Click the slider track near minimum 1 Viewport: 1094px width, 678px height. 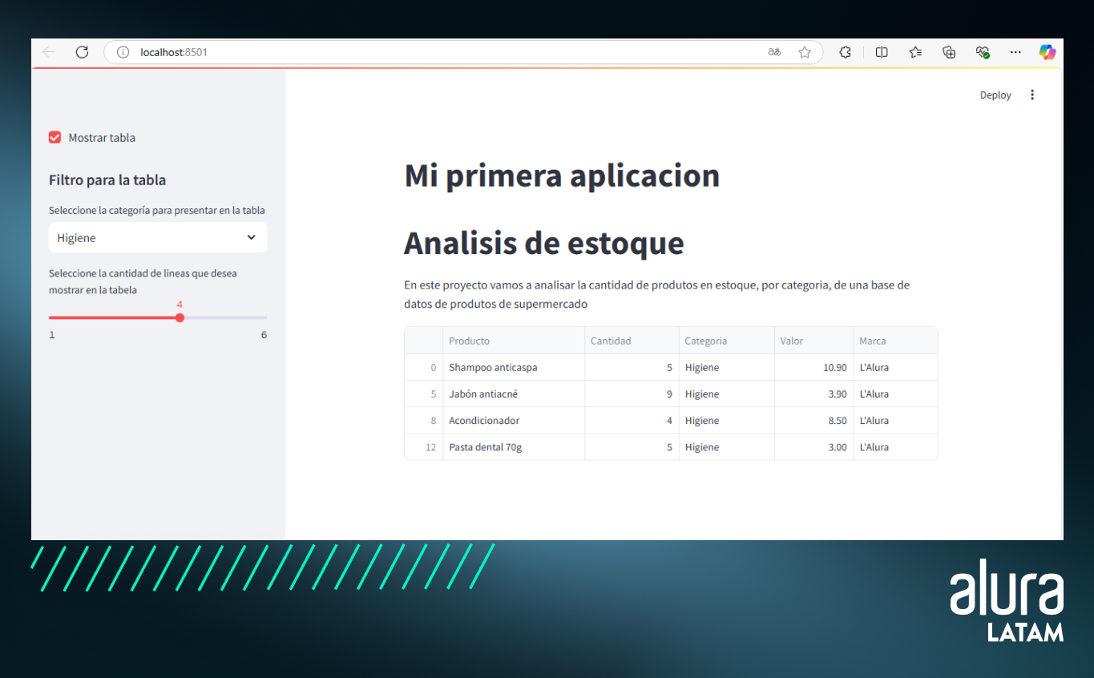click(52, 317)
